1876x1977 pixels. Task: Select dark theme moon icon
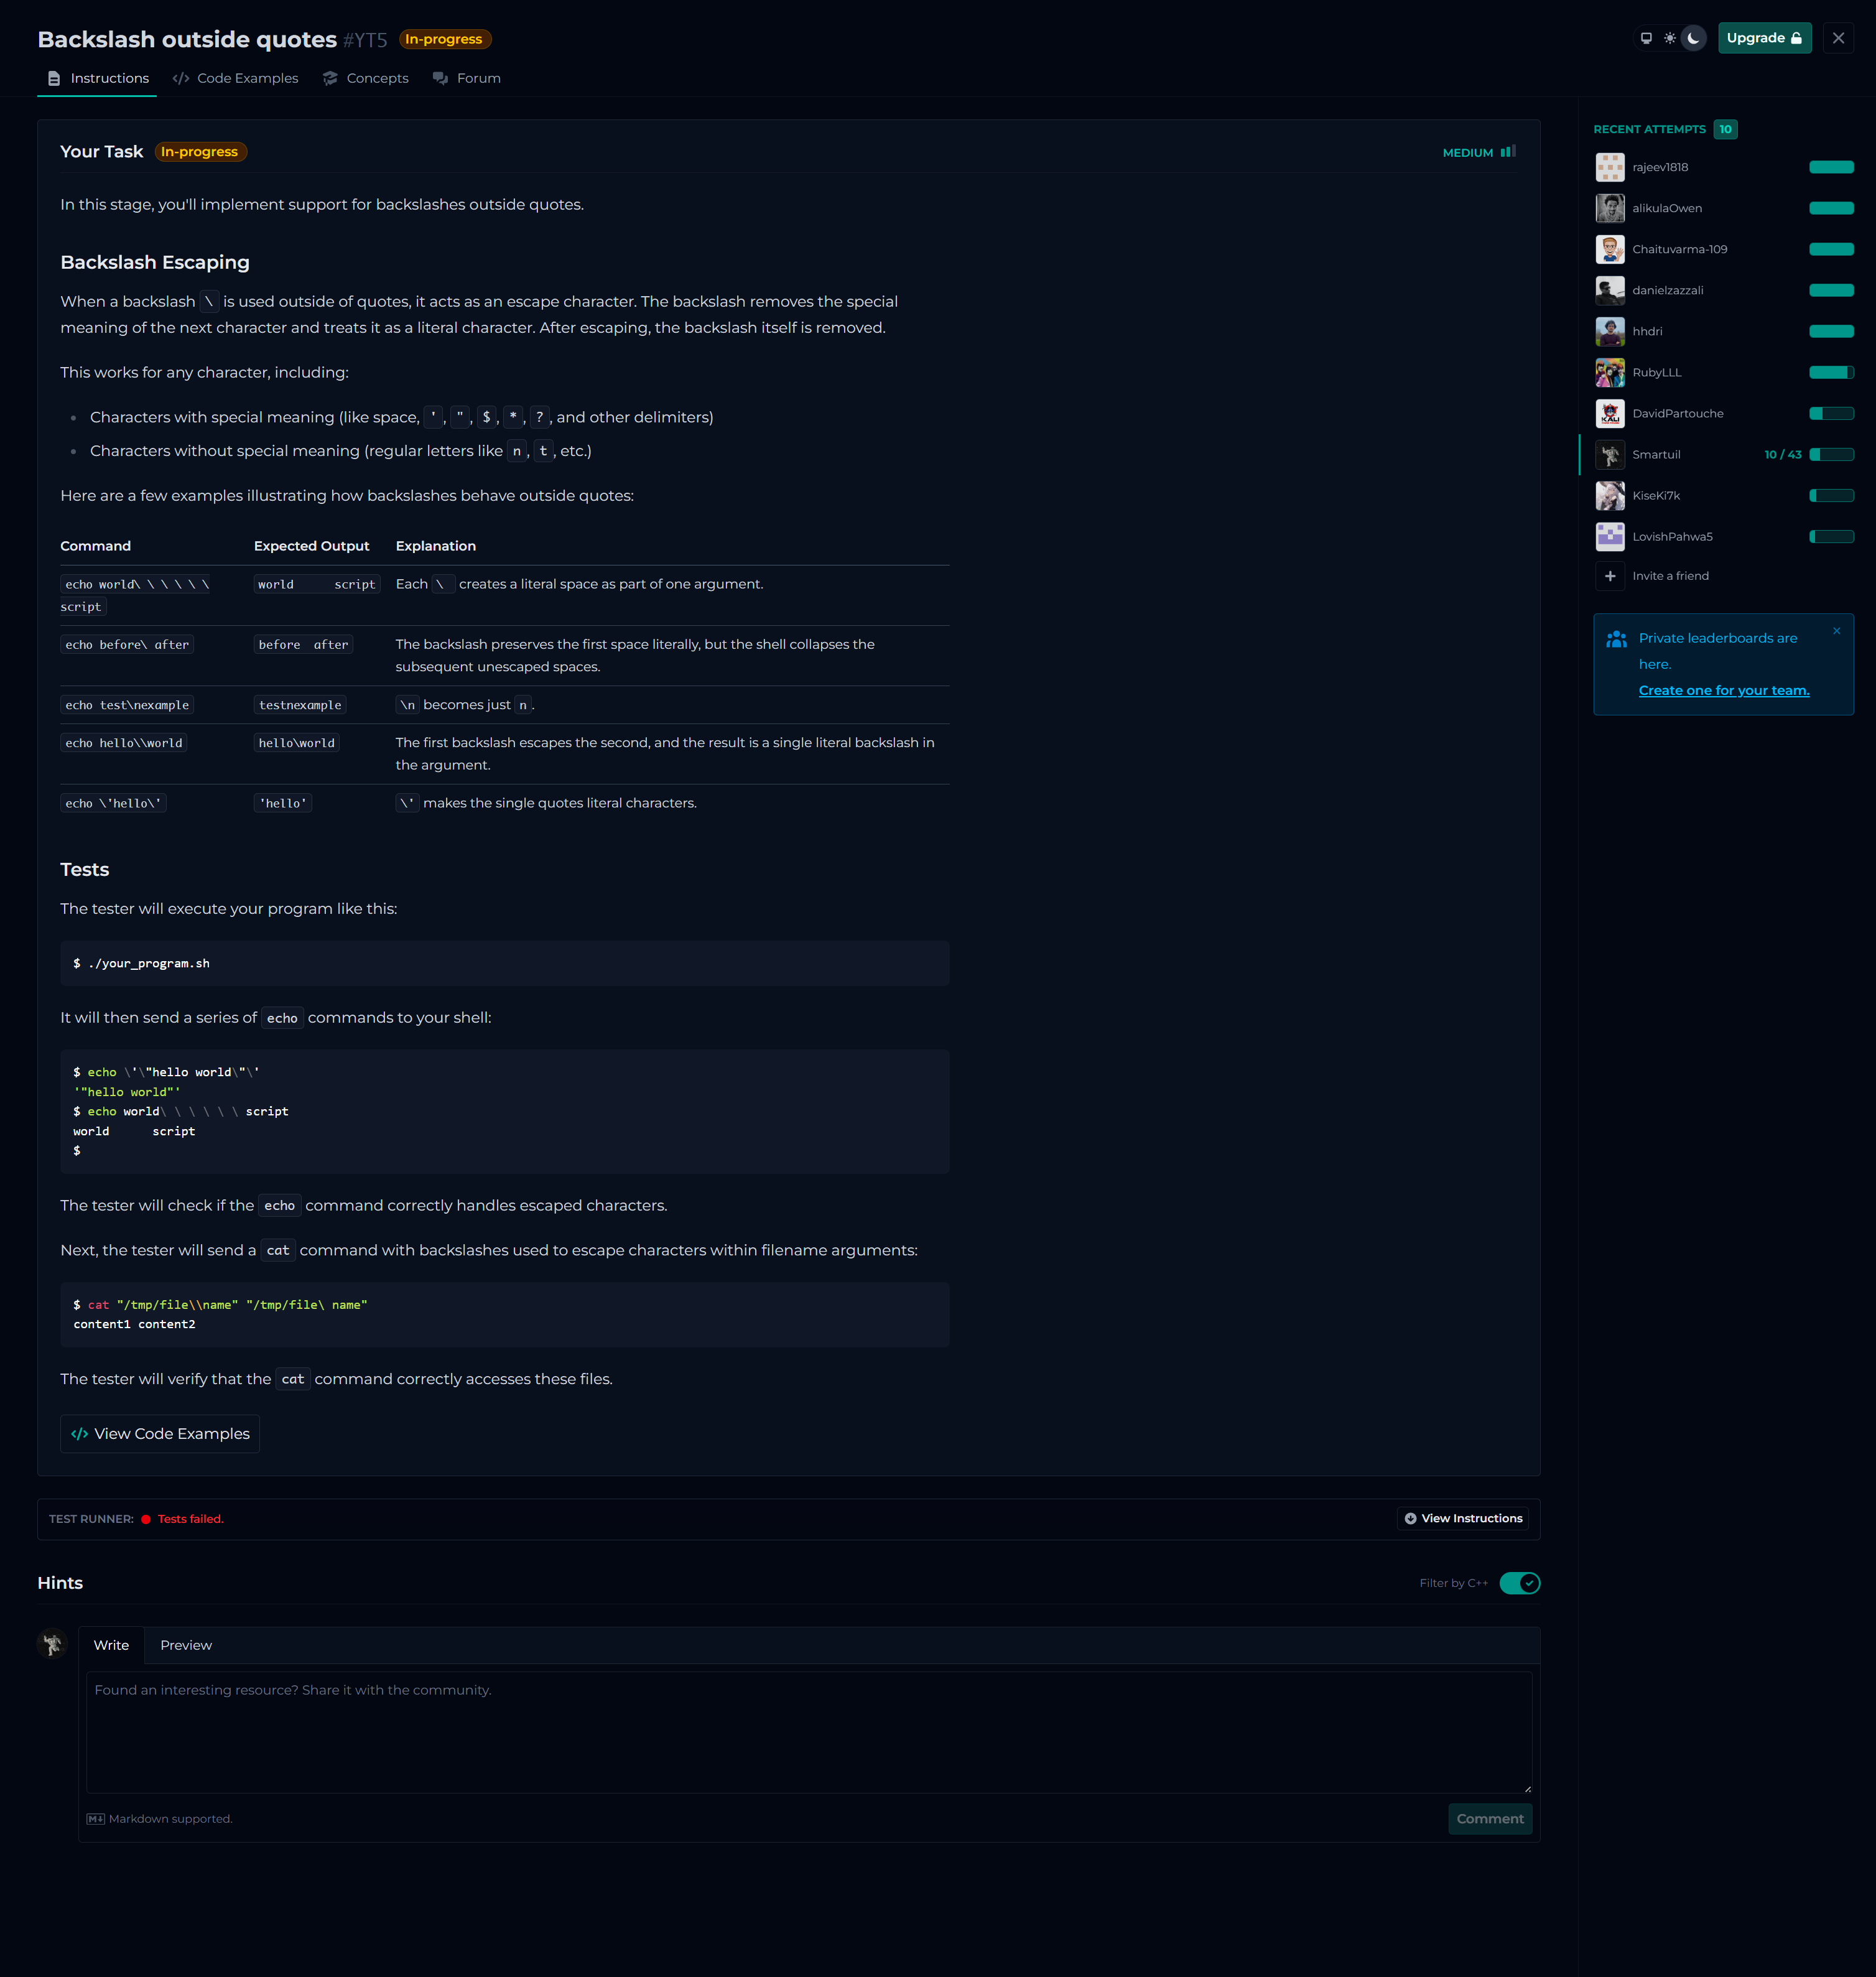pos(1693,38)
